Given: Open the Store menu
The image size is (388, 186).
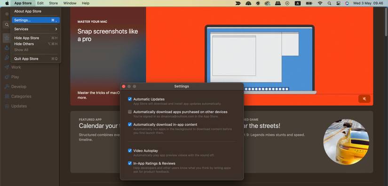Looking at the screenshot, I should click(x=53, y=3).
